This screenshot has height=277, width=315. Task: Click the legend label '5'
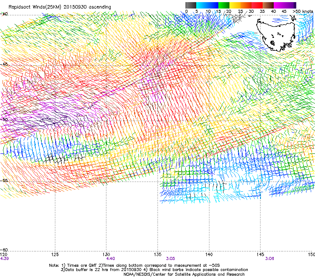pos(197,11)
